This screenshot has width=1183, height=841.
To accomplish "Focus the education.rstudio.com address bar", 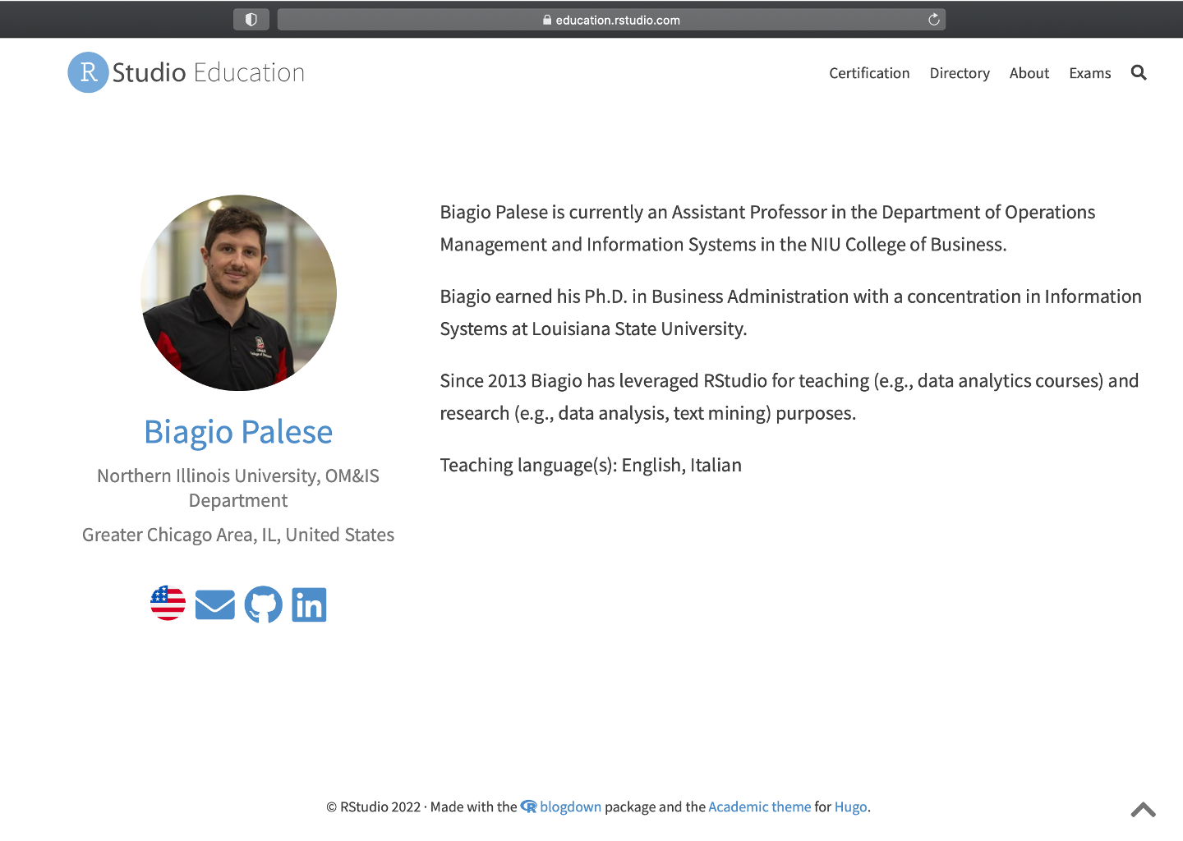I will [618, 20].
